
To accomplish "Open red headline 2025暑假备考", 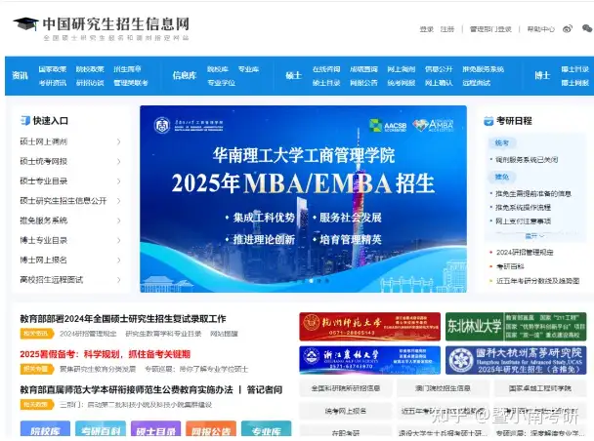I will pos(105,354).
